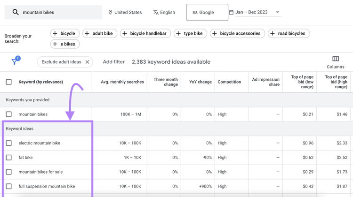
Task: Click plus icon on adult bike chip
Action: click(x=87, y=33)
